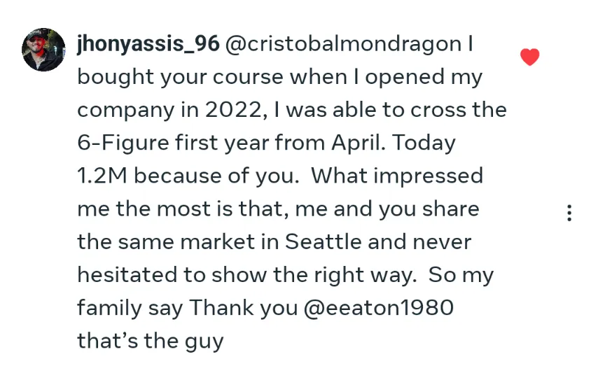Click the word "hesitated" in the comment
Viewport: 605px width, 373px height.
click(127, 275)
